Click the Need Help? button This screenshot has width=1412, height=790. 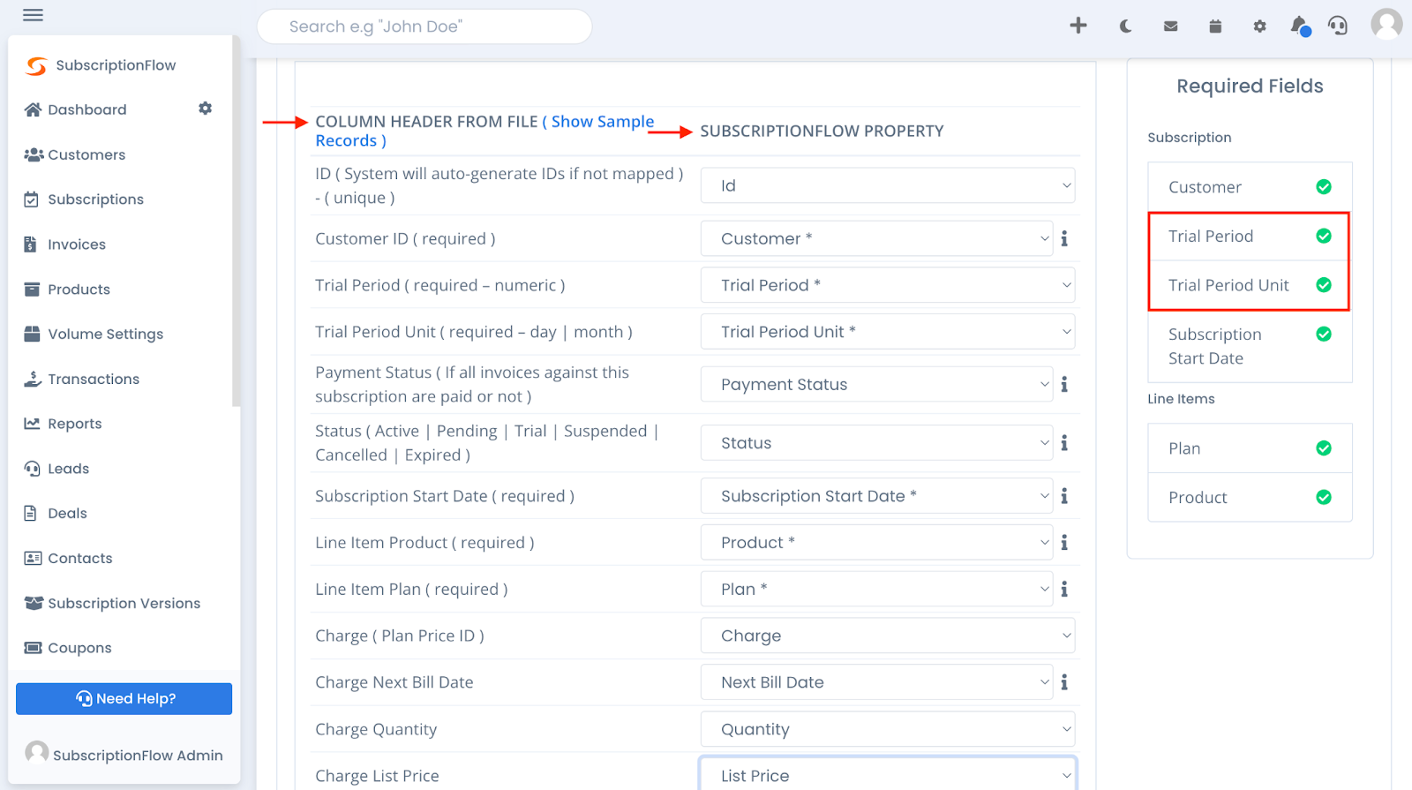124,698
